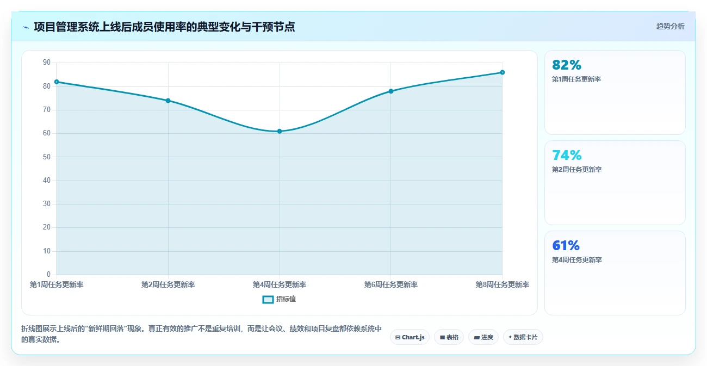Click the data point at 第2周任务更新率
Image resolution: width=707 pixels, height=366 pixels.
pos(168,101)
